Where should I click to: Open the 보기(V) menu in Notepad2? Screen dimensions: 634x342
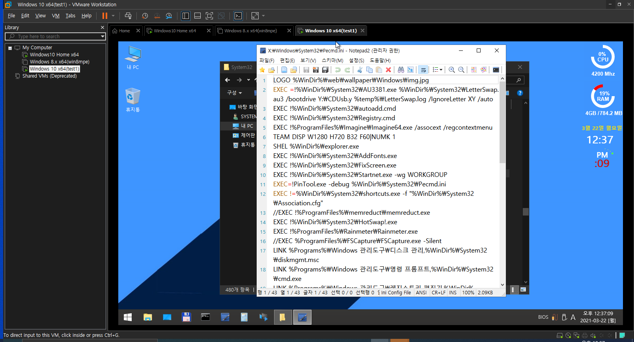coord(308,60)
